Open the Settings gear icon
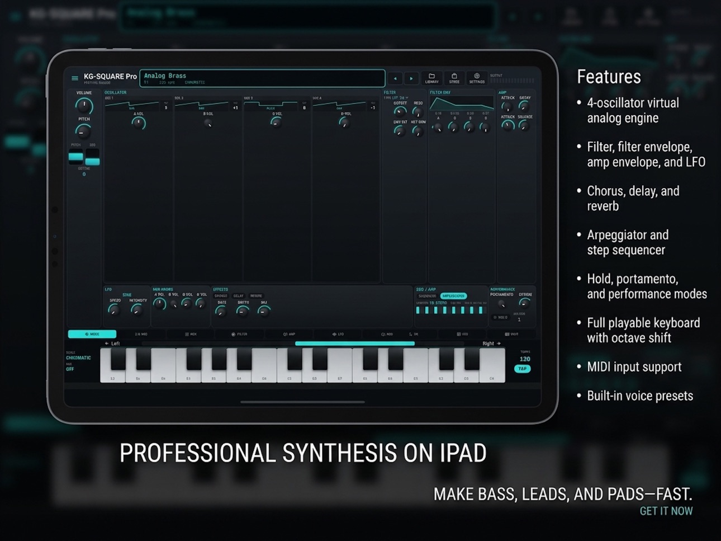This screenshot has height=541, width=721. tap(477, 78)
